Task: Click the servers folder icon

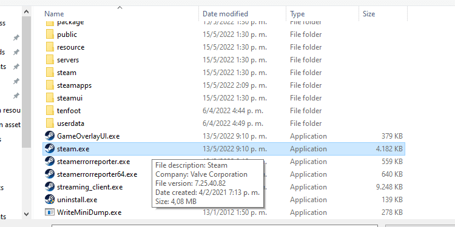Action: pyautogui.click(x=50, y=60)
